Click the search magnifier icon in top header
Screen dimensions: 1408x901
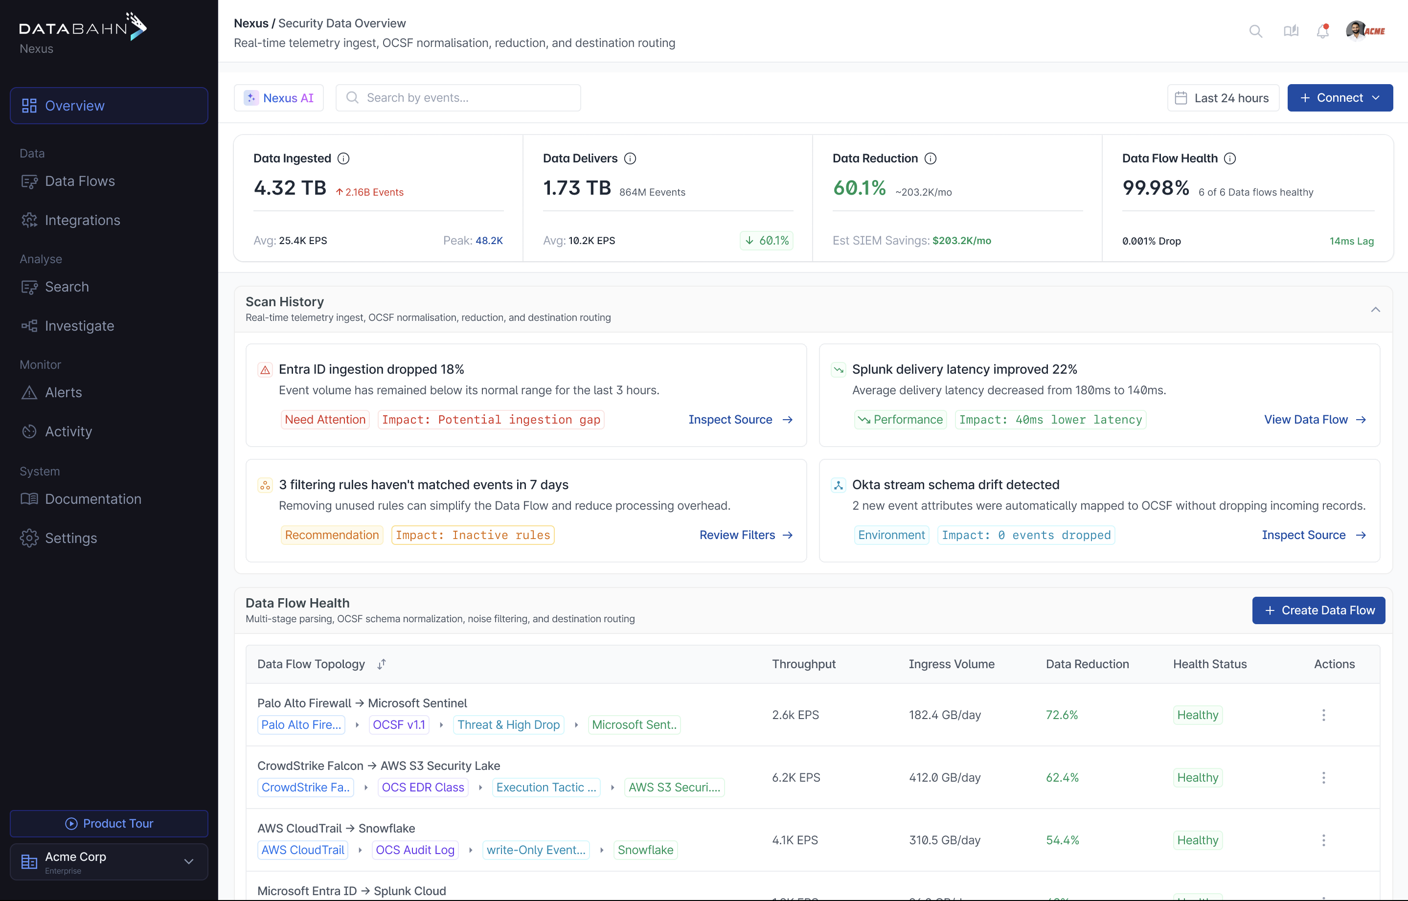click(x=1255, y=31)
